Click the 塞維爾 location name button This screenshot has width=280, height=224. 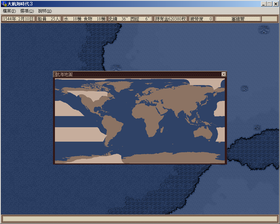click(x=238, y=19)
